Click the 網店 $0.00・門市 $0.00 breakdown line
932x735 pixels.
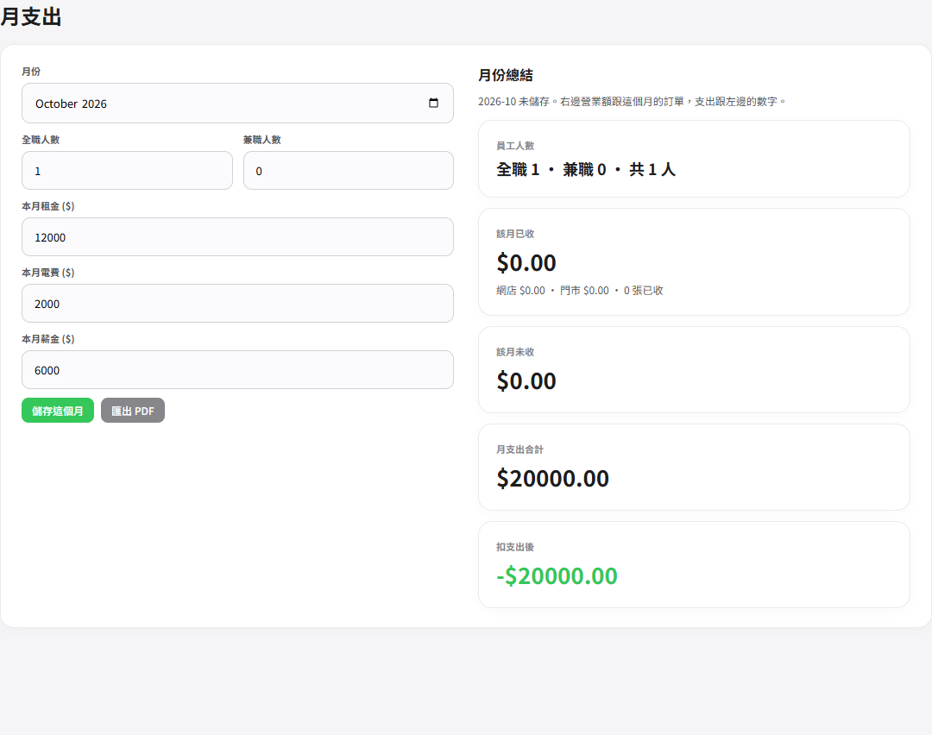580,291
